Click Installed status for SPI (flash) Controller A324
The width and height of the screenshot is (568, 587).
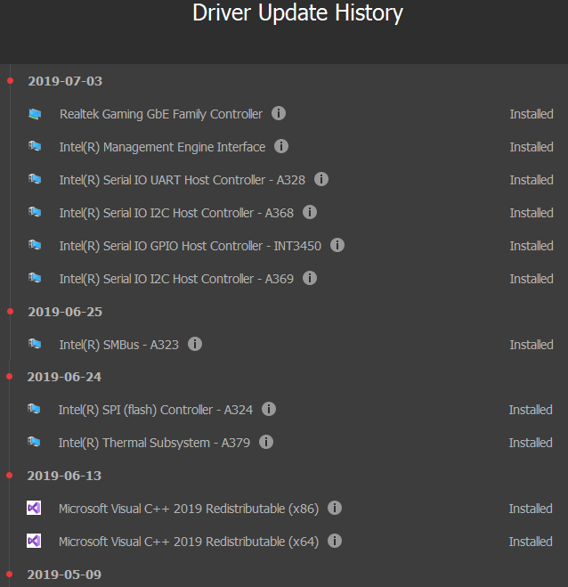point(531,410)
